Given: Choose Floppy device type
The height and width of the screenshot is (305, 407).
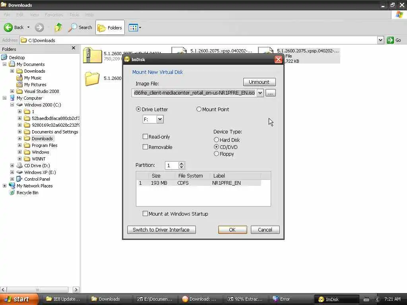Looking at the screenshot, I should (216, 154).
